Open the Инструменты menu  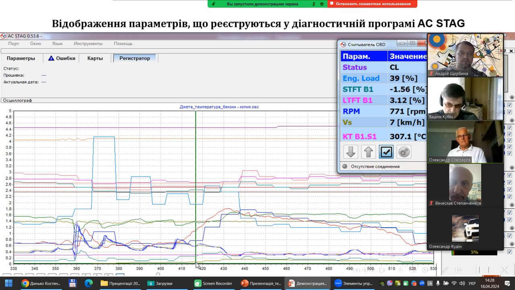point(88,43)
